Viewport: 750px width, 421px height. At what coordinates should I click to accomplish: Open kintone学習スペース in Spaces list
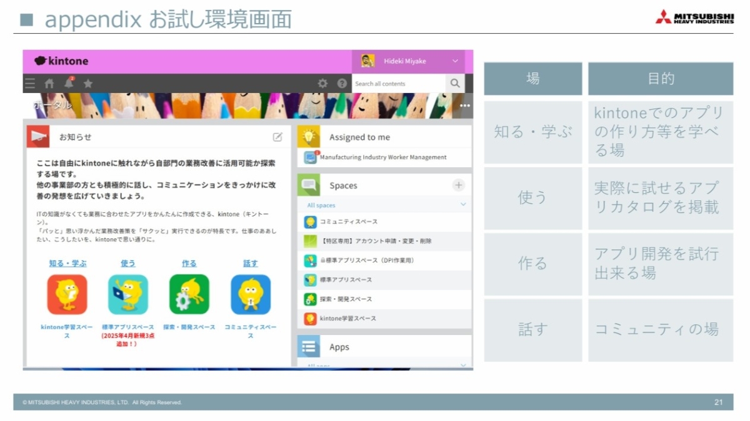click(x=348, y=318)
